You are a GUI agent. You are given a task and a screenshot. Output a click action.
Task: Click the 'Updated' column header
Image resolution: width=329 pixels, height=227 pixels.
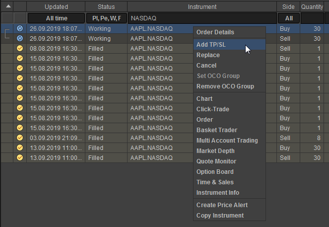coord(56,7)
